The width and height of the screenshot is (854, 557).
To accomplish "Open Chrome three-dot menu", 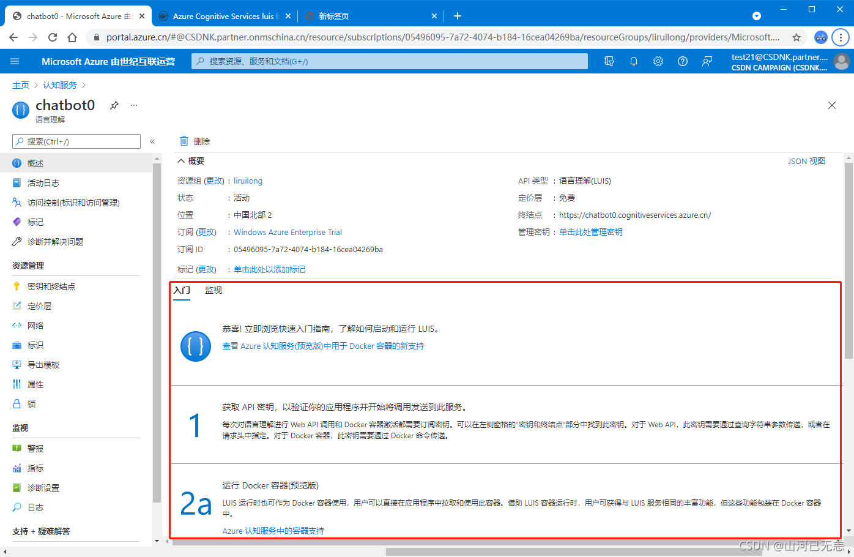I will [841, 37].
